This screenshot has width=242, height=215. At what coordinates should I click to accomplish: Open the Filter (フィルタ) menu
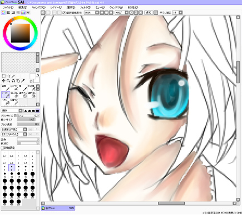[85, 8]
